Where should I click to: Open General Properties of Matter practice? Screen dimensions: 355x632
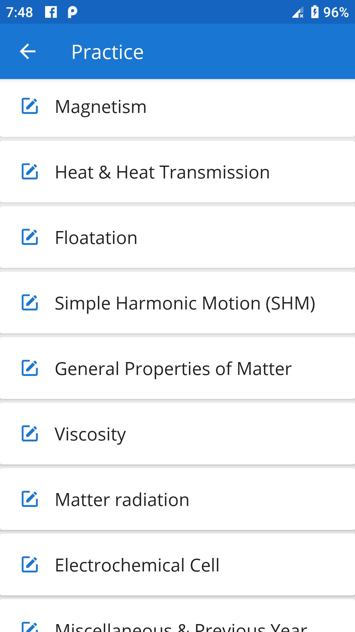(173, 369)
